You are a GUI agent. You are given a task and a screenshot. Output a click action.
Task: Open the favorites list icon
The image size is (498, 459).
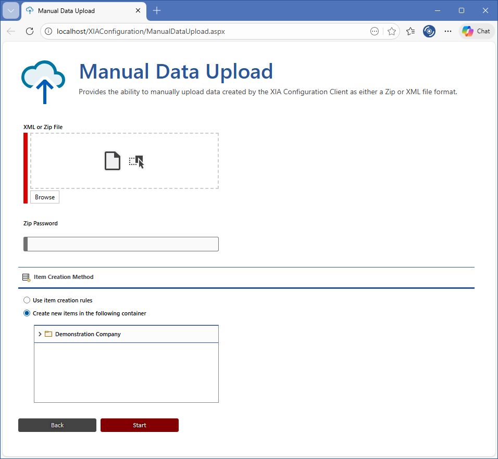pos(410,31)
